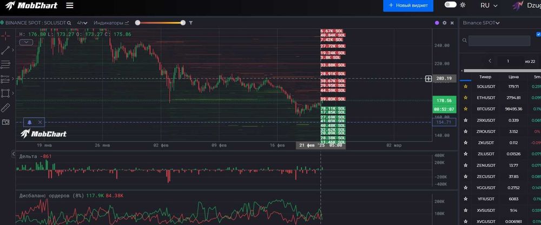Click the sun theme icon in header

[463, 5]
